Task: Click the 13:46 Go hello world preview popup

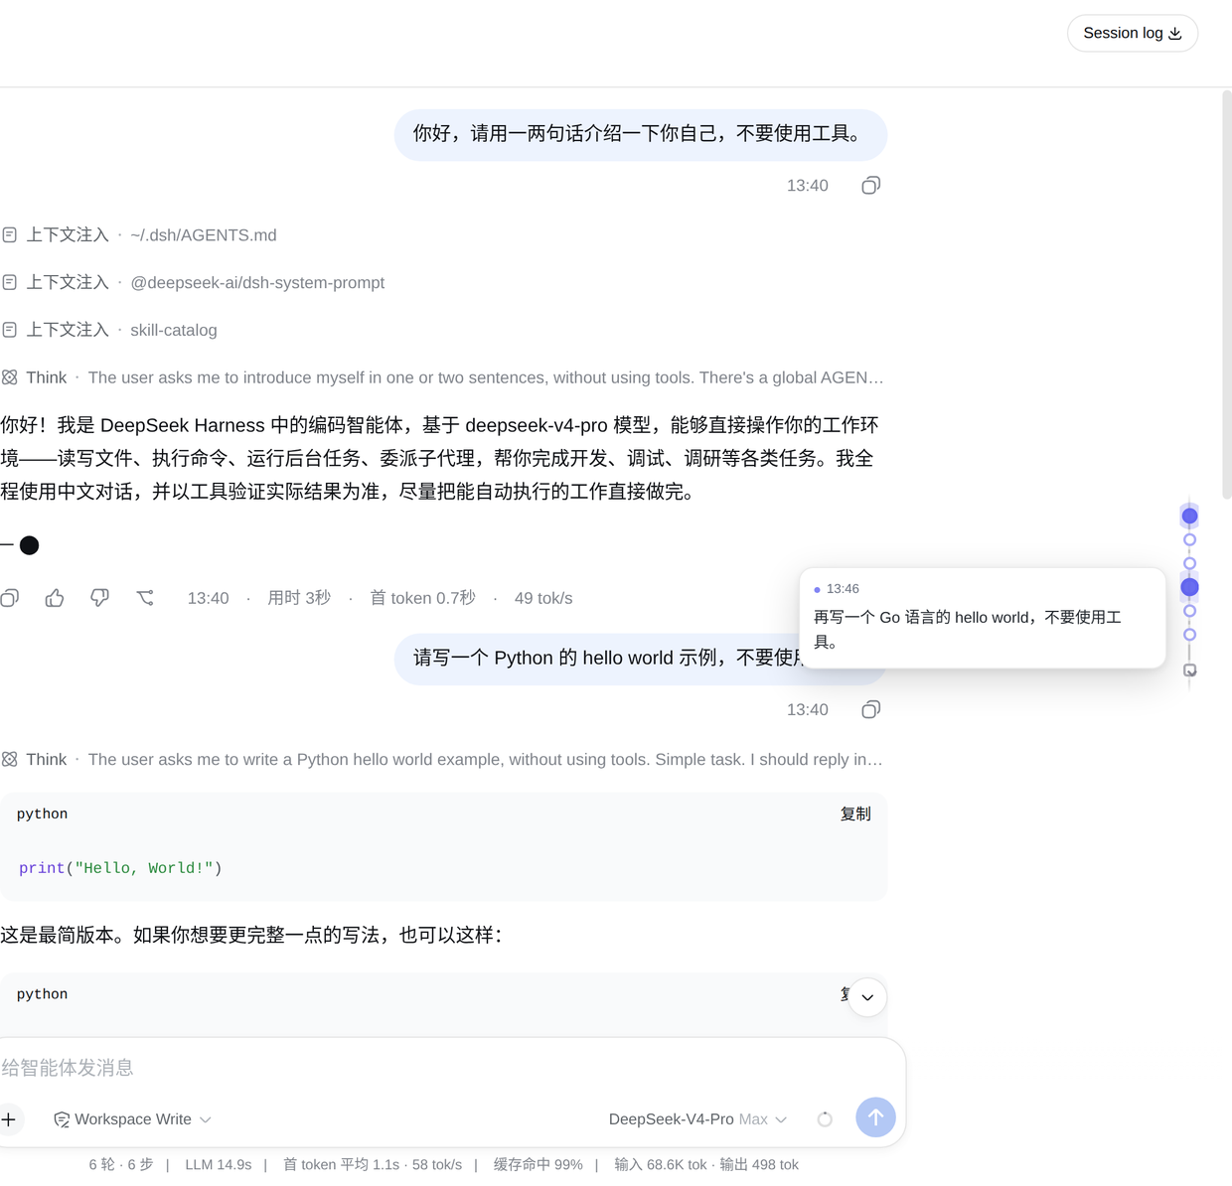Action: (983, 618)
